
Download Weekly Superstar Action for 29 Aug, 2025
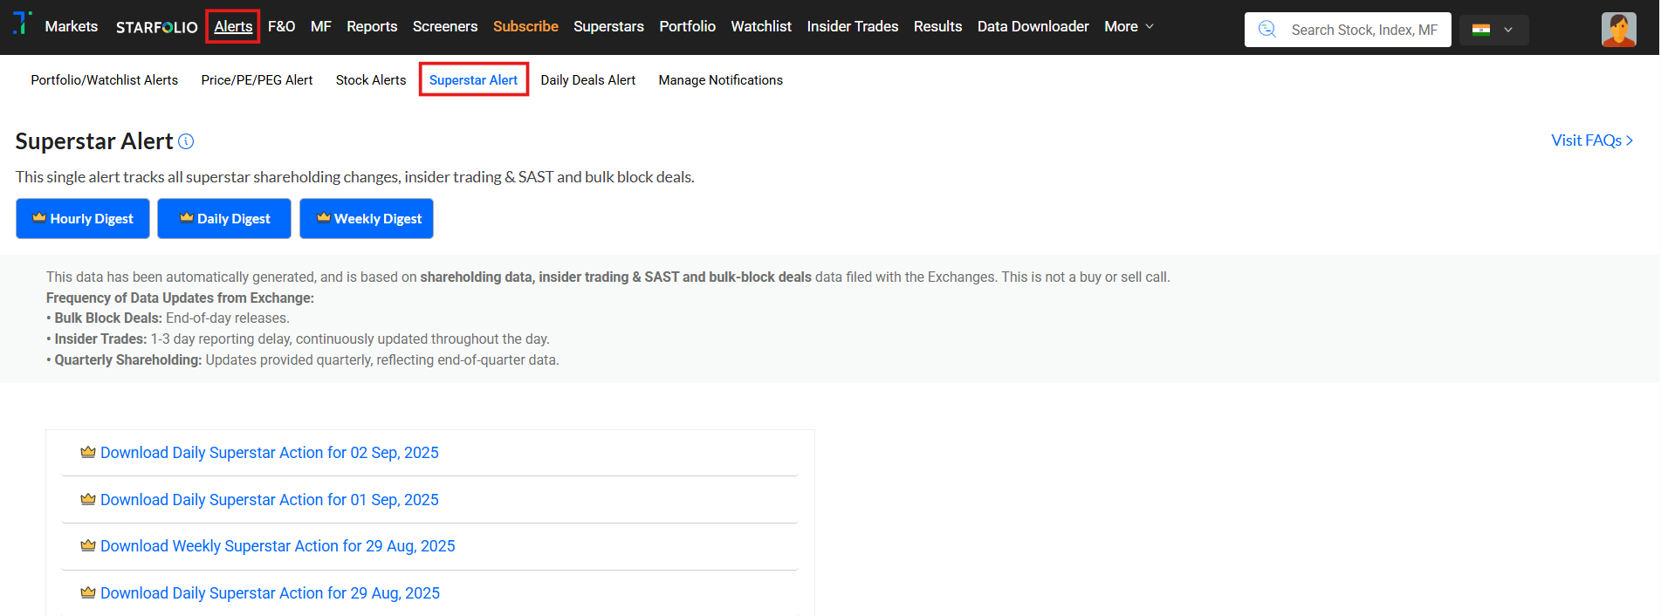point(278,546)
